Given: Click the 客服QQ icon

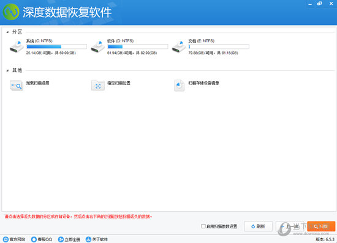Looking at the screenshot, I should [x=34, y=239].
